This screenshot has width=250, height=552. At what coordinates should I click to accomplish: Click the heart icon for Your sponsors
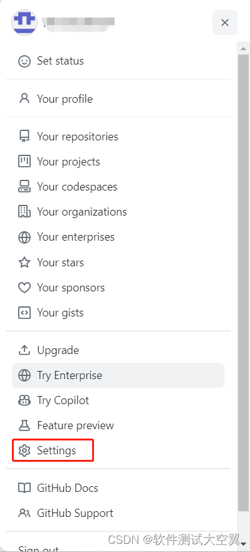click(x=24, y=288)
